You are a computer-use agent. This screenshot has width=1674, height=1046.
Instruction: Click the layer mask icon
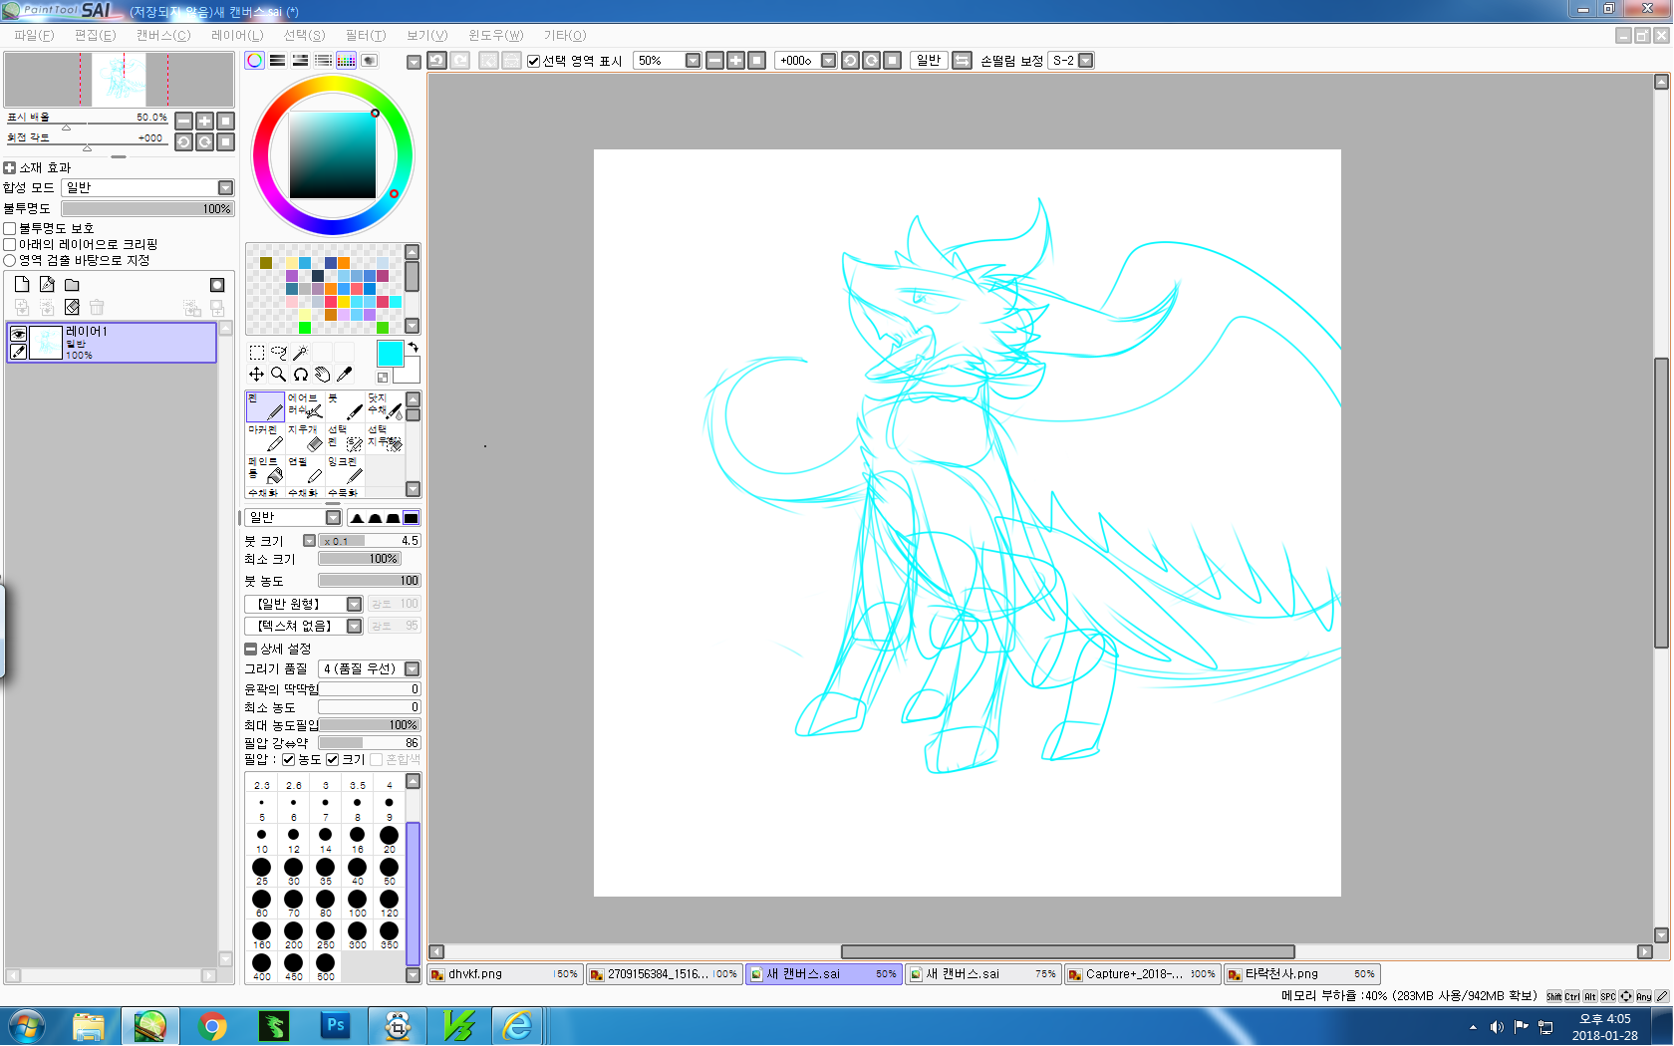[x=217, y=285]
